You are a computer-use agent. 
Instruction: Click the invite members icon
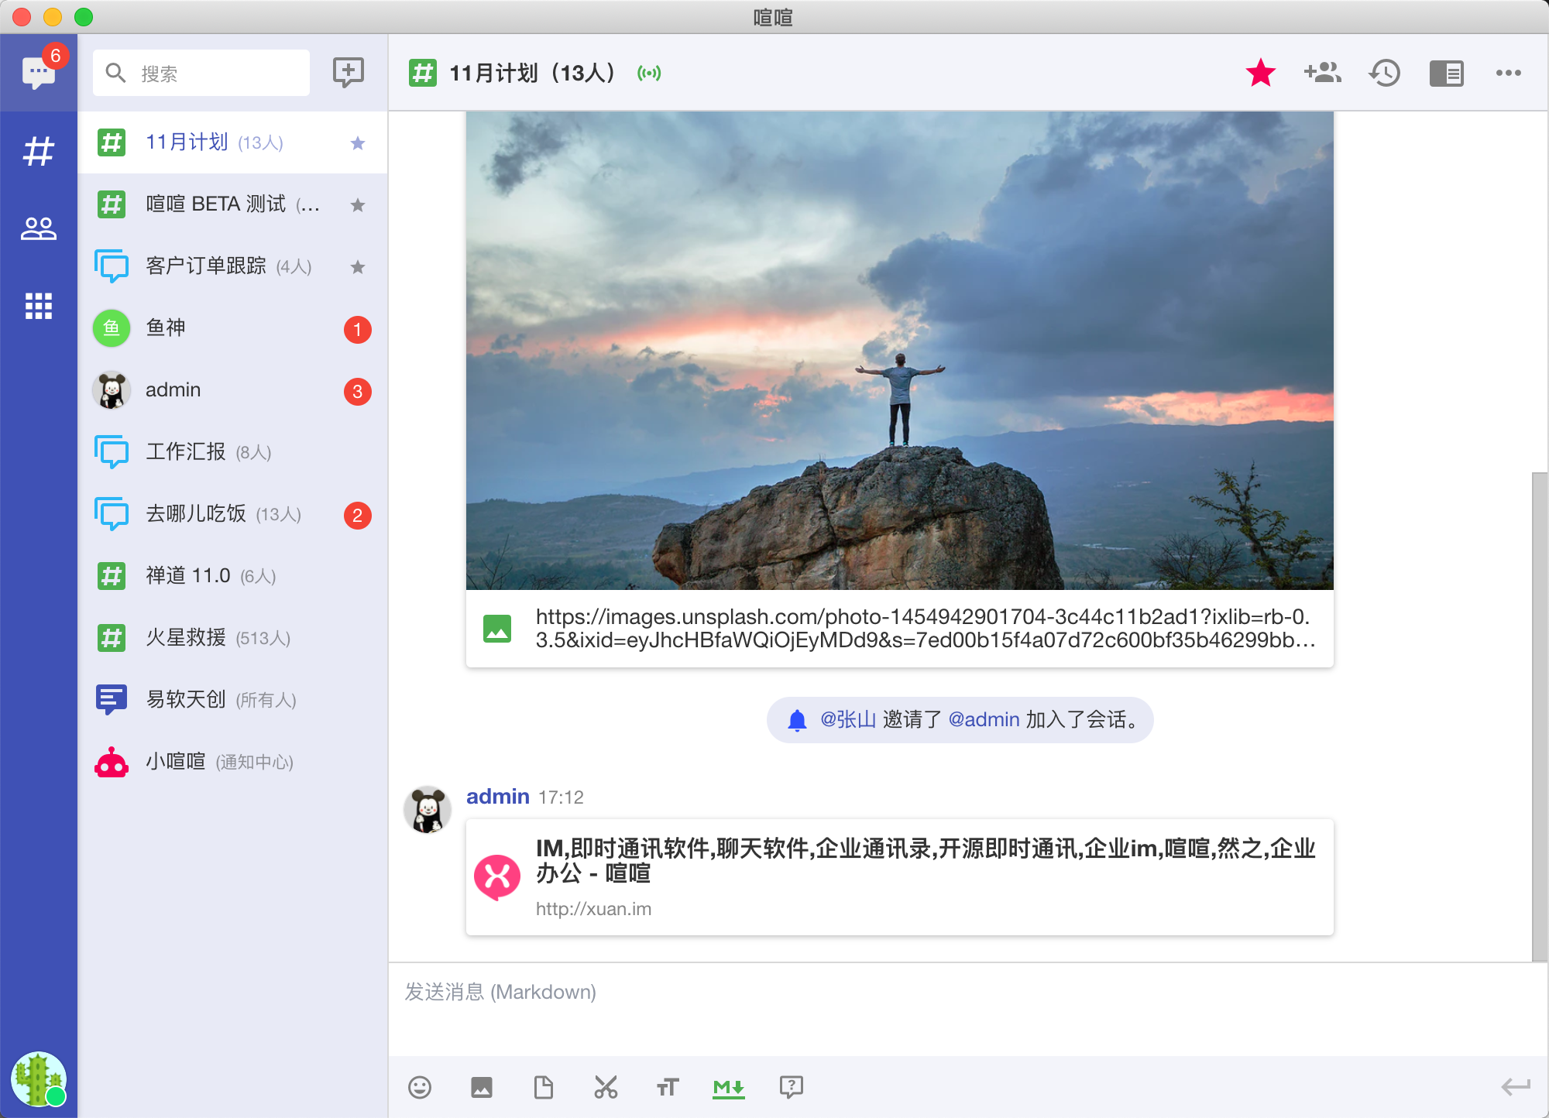(x=1323, y=74)
